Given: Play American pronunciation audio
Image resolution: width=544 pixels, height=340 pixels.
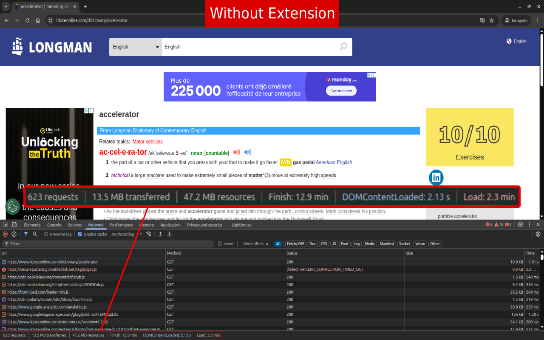Looking at the screenshot, I should [248, 152].
